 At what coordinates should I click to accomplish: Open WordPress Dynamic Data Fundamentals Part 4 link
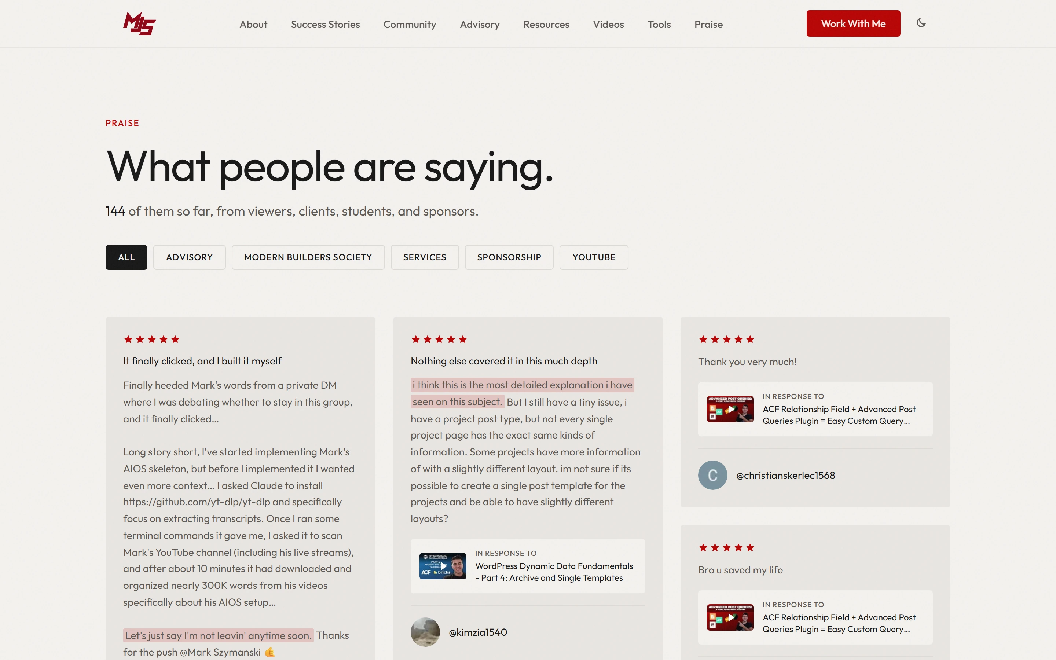click(x=554, y=572)
